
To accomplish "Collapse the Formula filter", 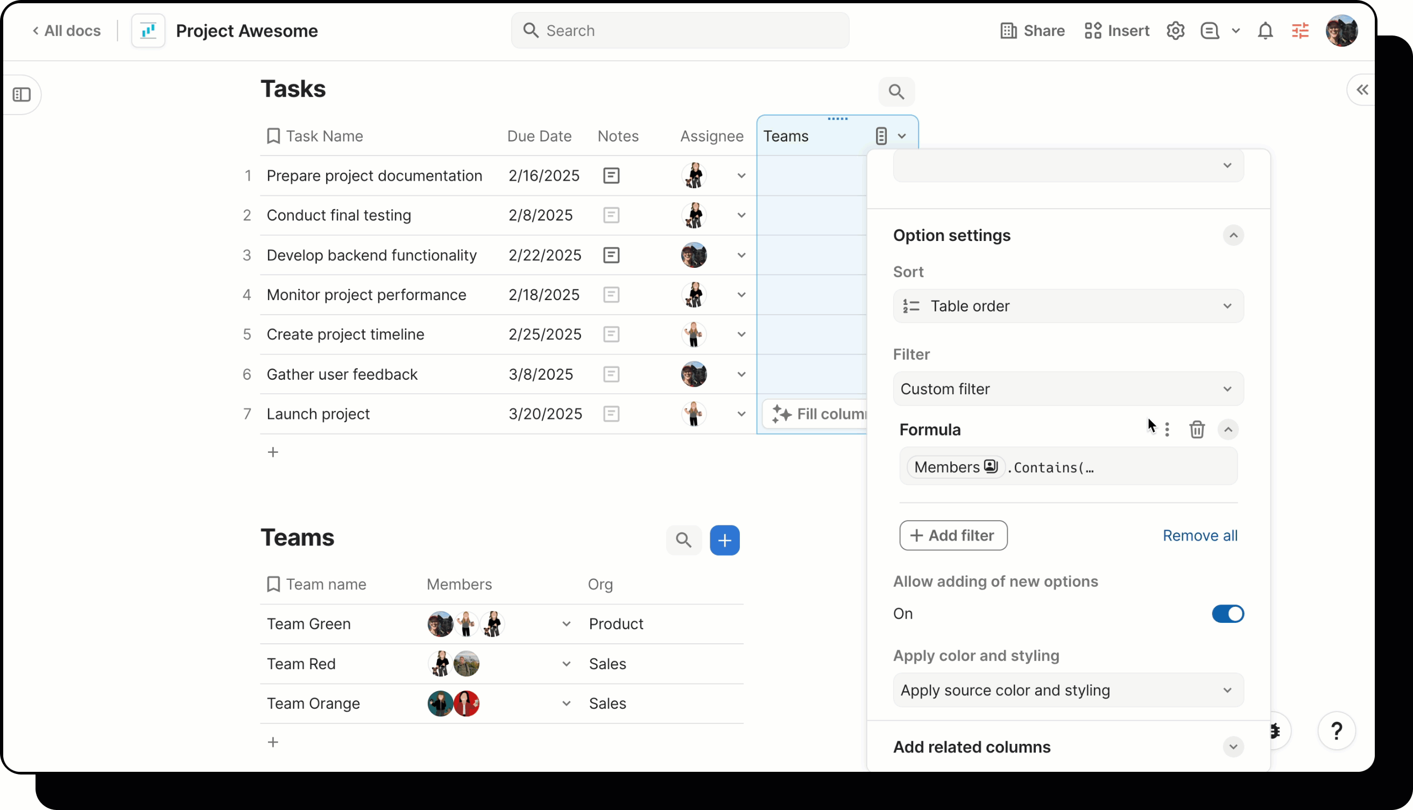I will pyautogui.click(x=1228, y=430).
